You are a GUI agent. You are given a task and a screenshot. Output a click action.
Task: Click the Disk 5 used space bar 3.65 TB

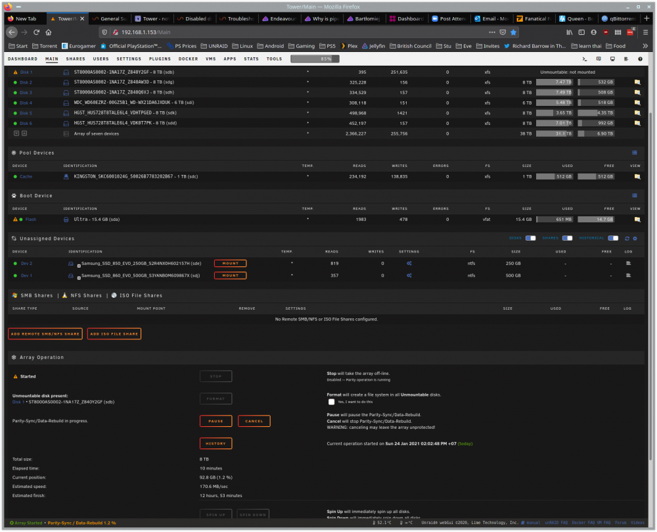[555, 112]
